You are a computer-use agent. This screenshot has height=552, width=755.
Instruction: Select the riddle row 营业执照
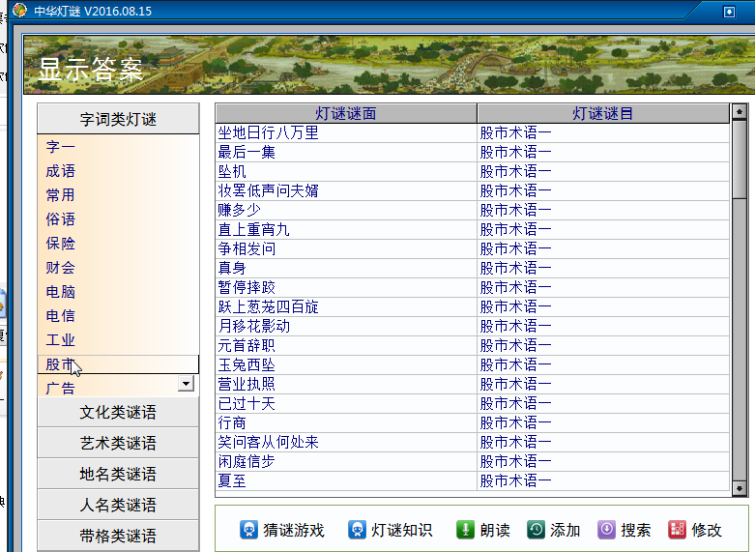coord(473,384)
